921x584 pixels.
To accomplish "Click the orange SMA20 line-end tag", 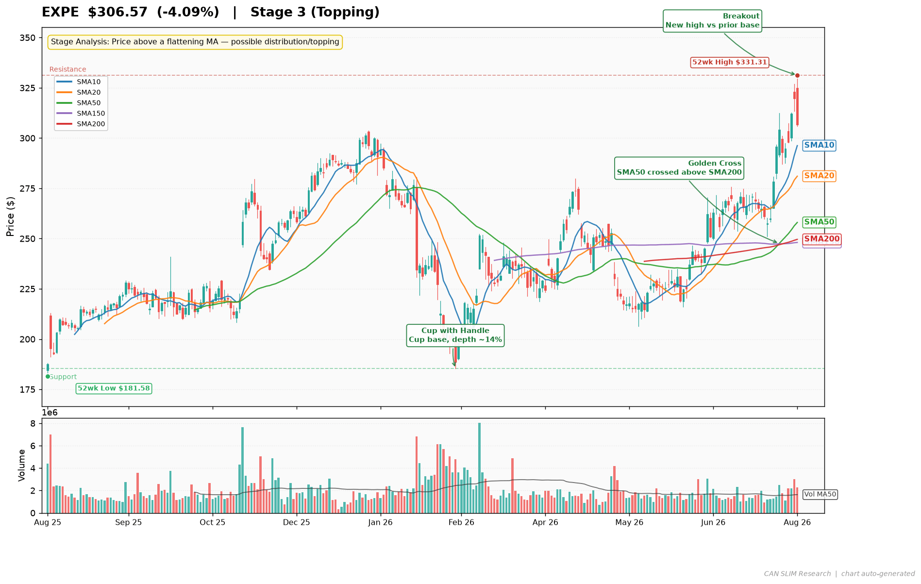I will [x=820, y=176].
